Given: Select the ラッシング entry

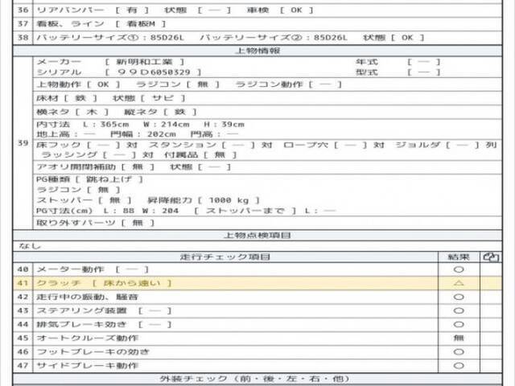Looking at the screenshot, I should pyautogui.click(x=97, y=155).
